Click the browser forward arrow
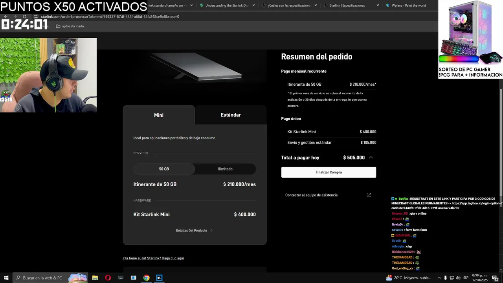Image resolution: width=503 pixels, height=283 pixels. tap(15, 17)
